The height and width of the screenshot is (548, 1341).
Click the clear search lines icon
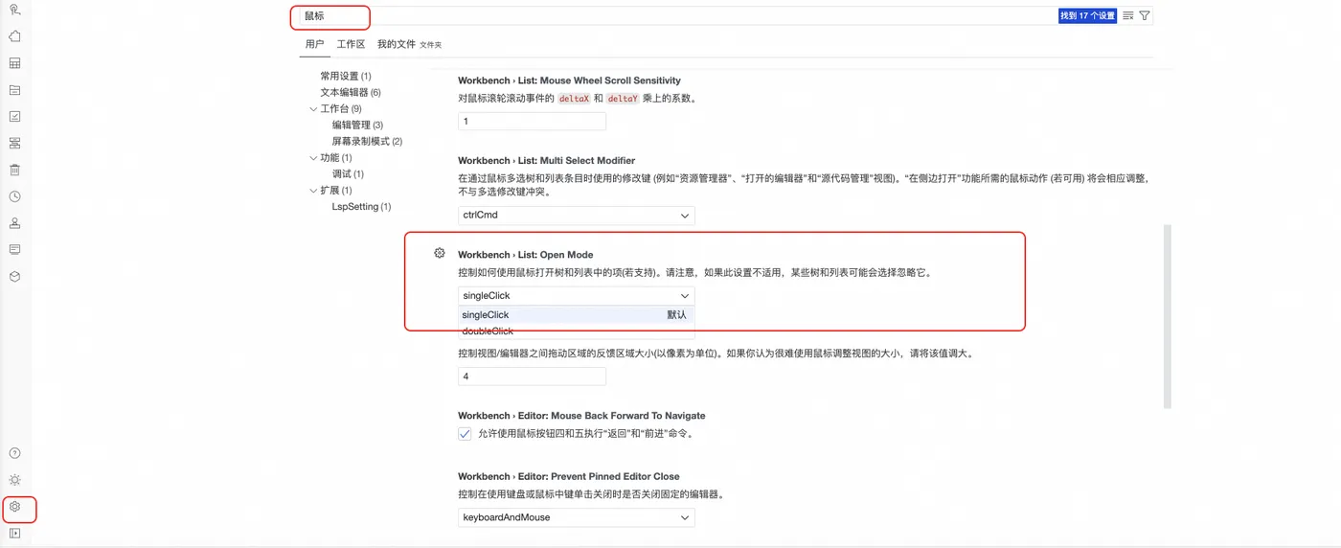point(1128,16)
